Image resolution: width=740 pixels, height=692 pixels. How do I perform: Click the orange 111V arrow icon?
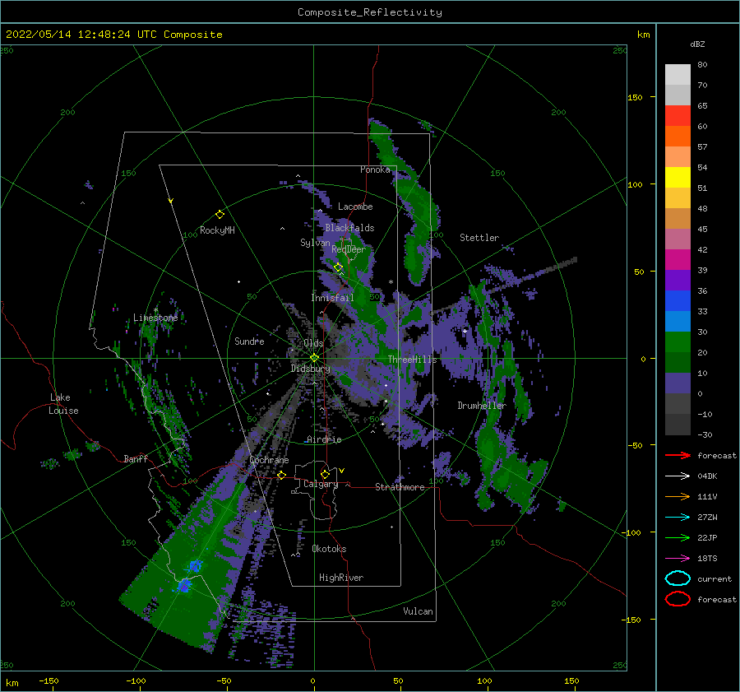tap(678, 496)
